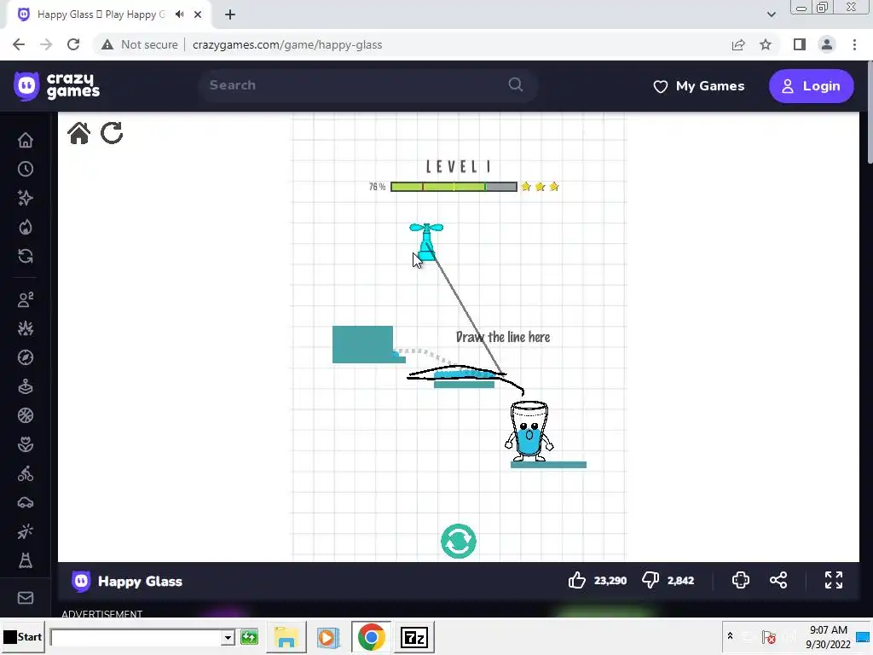Open basketball category icon in sidebar
873x655 pixels.
tap(26, 415)
